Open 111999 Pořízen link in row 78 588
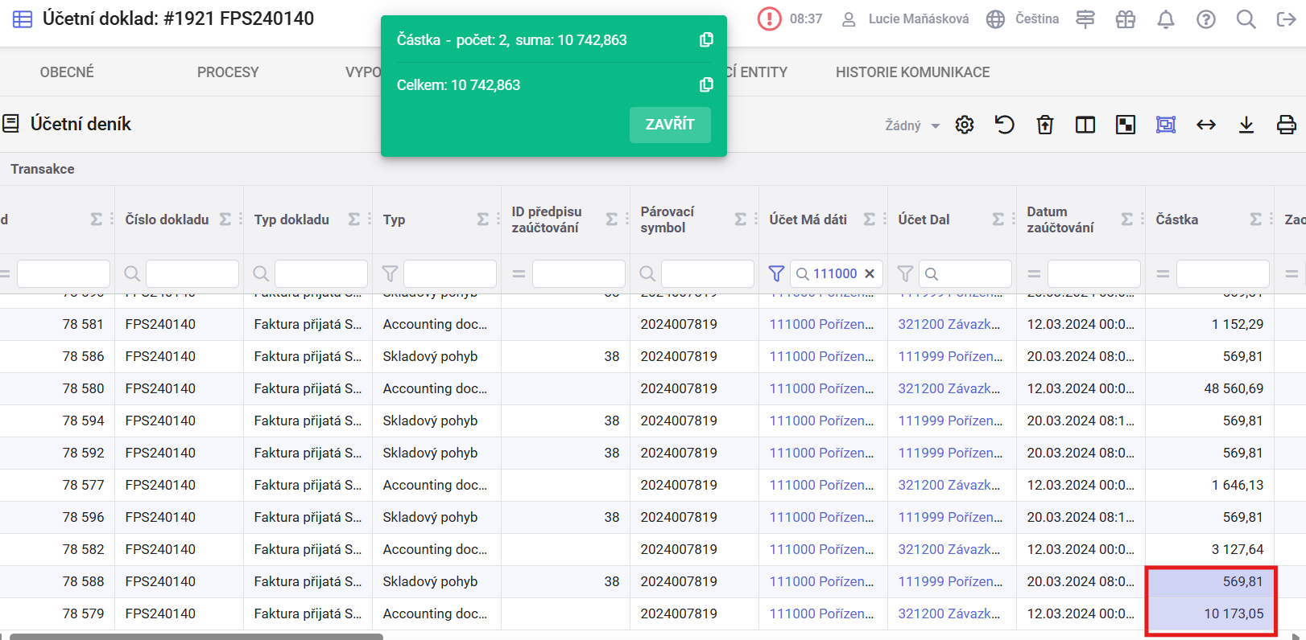The height and width of the screenshot is (640, 1306). (950, 581)
